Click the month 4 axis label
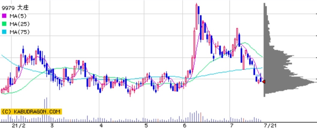The height and width of the screenshot is (131, 317). tap(101, 126)
